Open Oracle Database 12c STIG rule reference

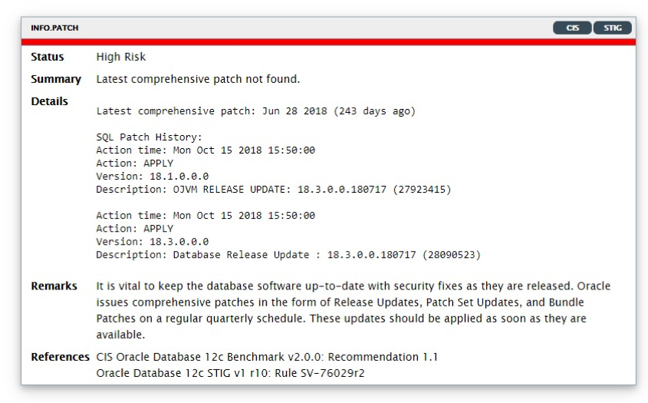coord(230,373)
